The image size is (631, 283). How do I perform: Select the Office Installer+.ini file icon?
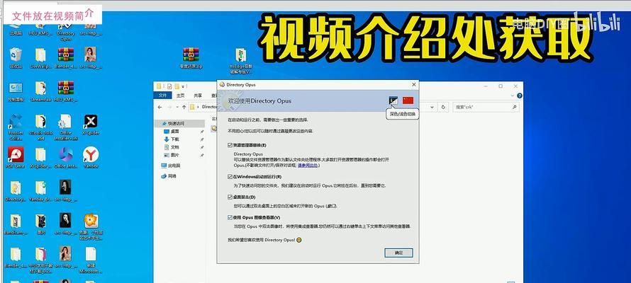[x=66, y=127]
